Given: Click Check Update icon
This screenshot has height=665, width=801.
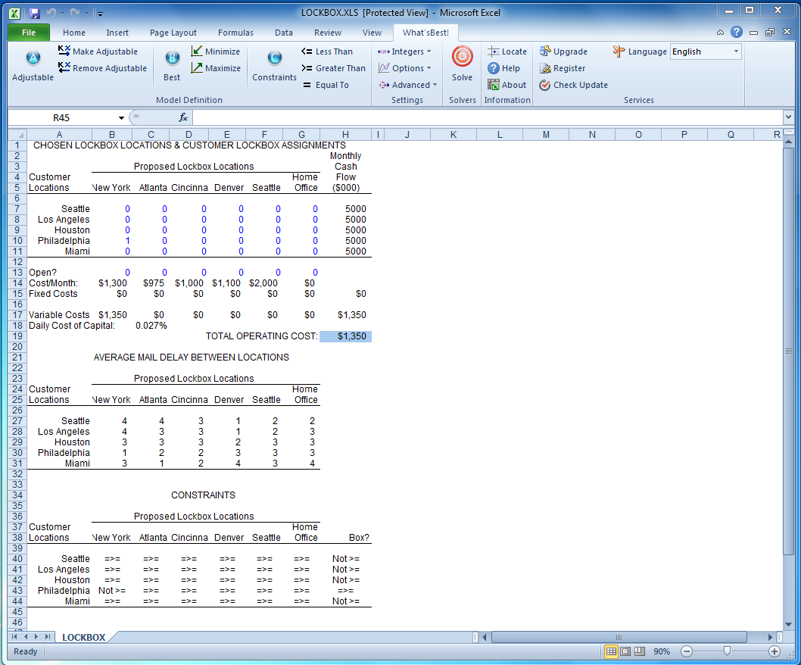Looking at the screenshot, I should tap(545, 85).
